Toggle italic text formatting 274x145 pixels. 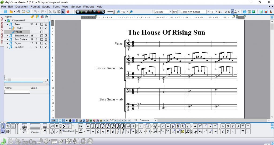coord(222,12)
